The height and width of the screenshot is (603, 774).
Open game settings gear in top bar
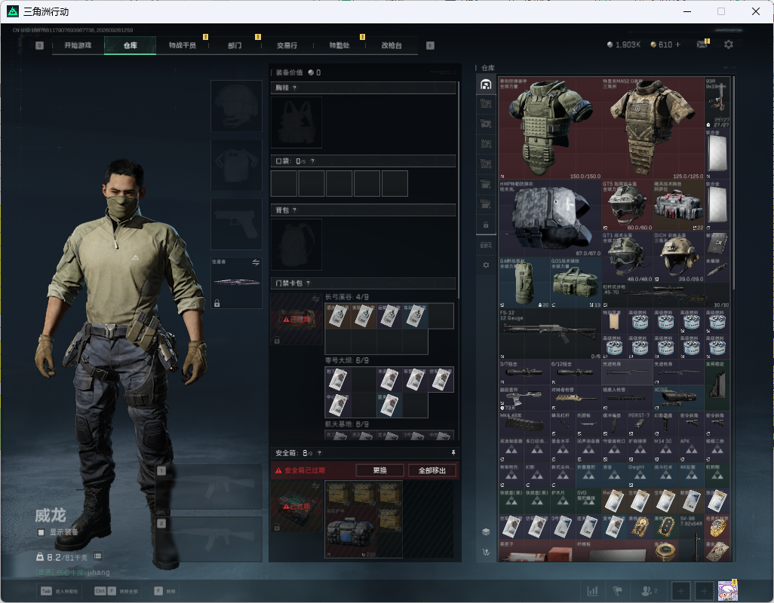click(728, 44)
